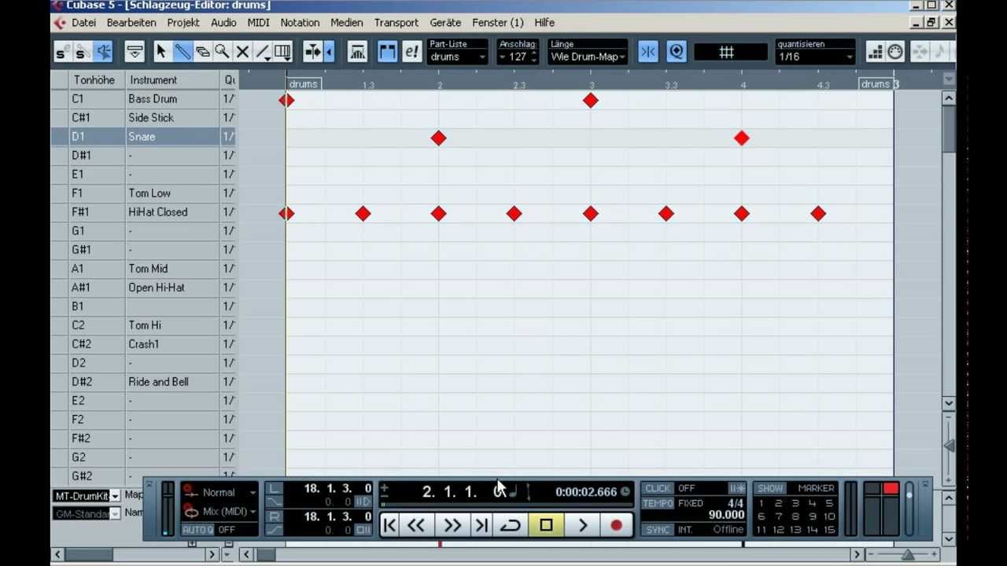1007x566 pixels.
Task: Open the Normal record mode dropdown
Action: [x=219, y=492]
